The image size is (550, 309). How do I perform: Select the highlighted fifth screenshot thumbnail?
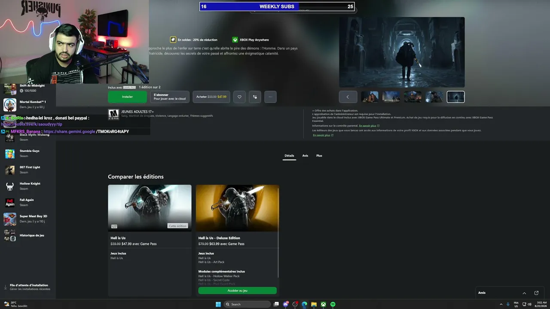456,97
